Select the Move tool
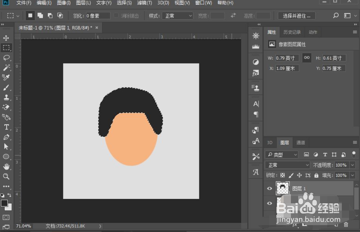Screen dimensions: 360x232 click(6, 38)
